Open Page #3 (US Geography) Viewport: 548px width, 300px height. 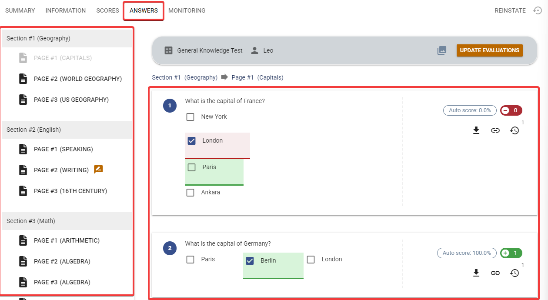pyautogui.click(x=71, y=100)
